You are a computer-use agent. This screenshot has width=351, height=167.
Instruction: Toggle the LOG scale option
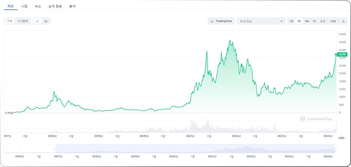(x=333, y=21)
